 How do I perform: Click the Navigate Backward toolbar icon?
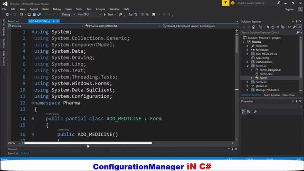(7, 15)
